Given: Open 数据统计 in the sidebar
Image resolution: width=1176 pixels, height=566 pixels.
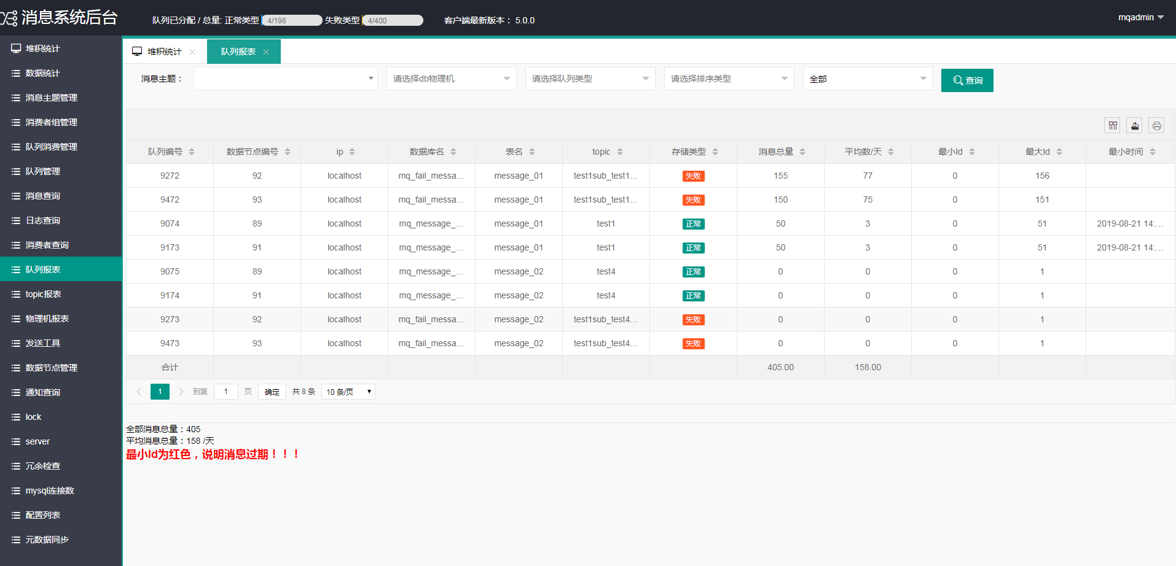Looking at the screenshot, I should click(x=61, y=73).
